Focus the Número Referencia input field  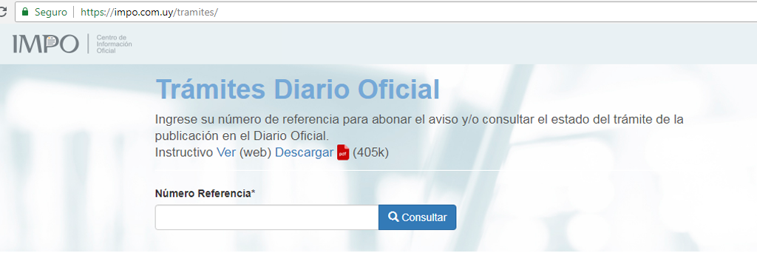pyautogui.click(x=267, y=218)
